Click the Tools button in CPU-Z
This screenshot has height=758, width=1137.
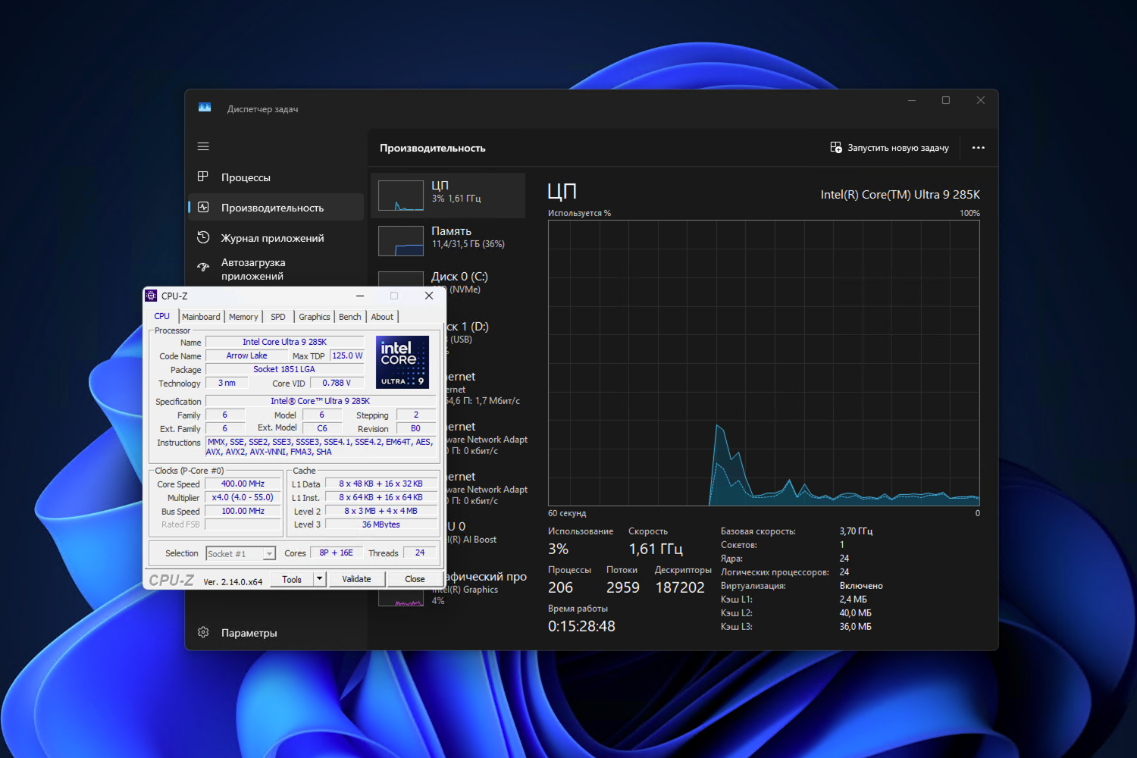point(292,579)
